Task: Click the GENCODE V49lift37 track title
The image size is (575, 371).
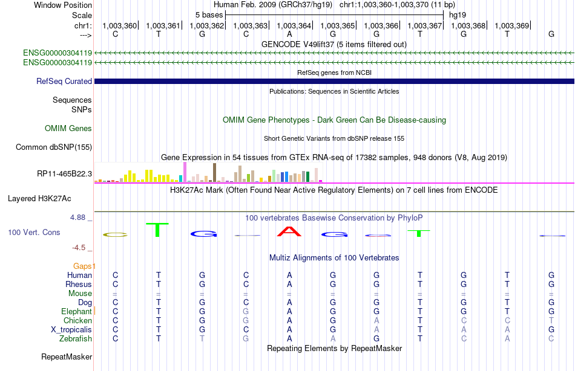Action: pos(334,44)
